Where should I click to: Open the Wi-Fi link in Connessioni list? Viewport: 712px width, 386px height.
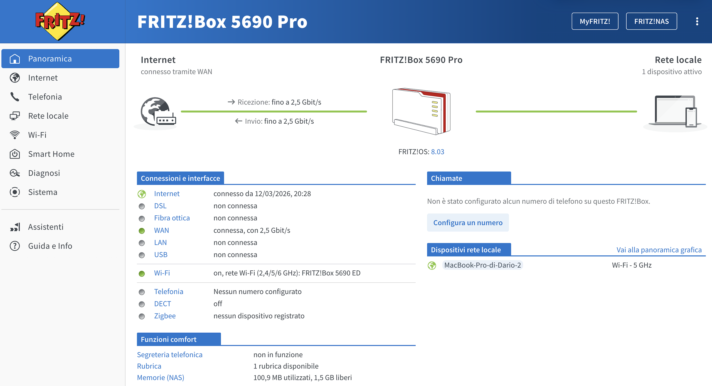click(162, 273)
